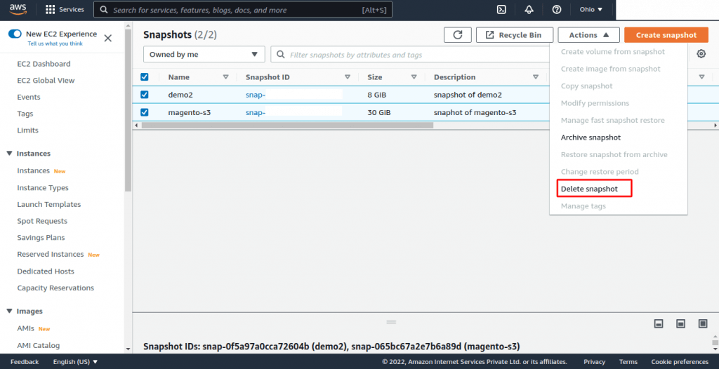This screenshot has height=369, width=719.
Task: Uncheck the magento-s3 snapshot row
Action: [145, 112]
